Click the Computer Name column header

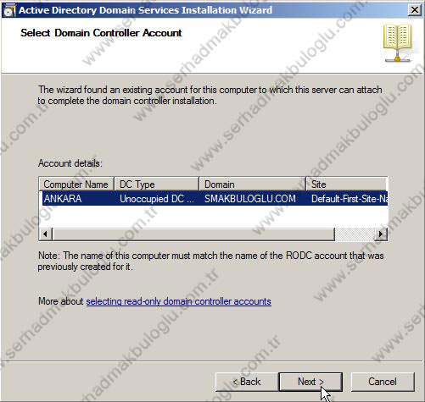coord(76,184)
